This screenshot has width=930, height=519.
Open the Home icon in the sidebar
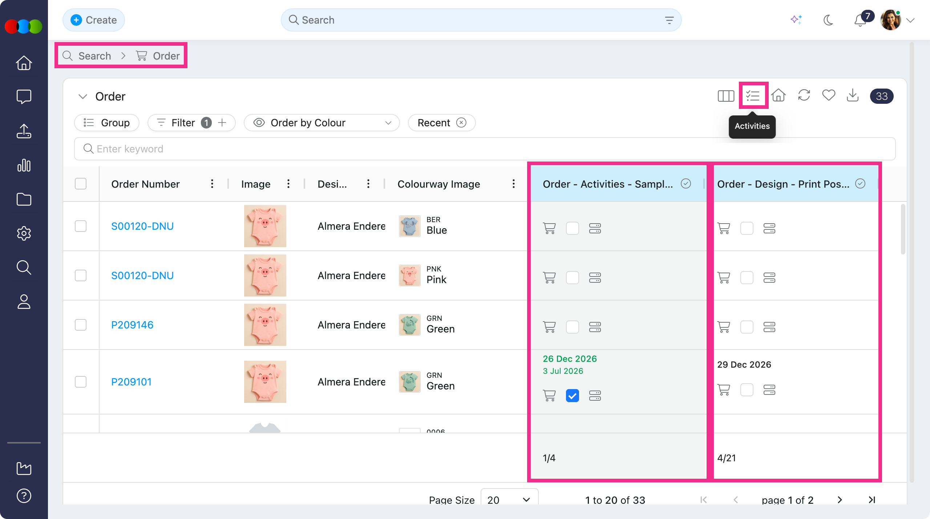click(24, 63)
